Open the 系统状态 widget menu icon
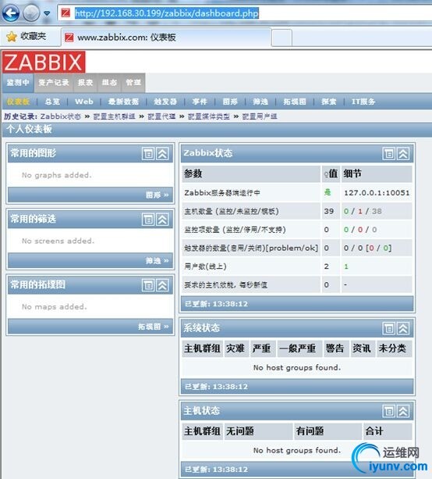The height and width of the screenshot is (479, 432). [388, 328]
